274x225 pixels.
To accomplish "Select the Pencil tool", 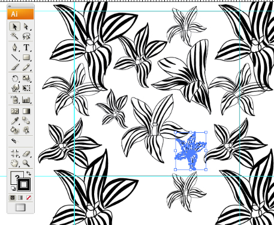I will coord(26,67).
